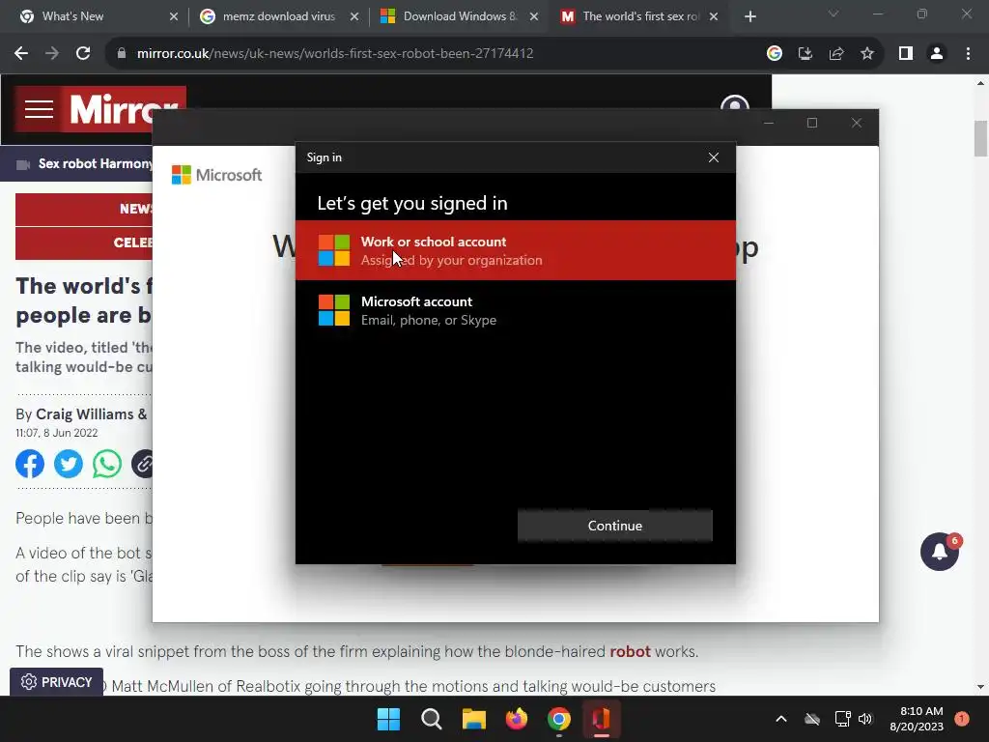Screen dimensions: 989x742
Task: Open Chrome three-dot menu
Action: point(968,54)
